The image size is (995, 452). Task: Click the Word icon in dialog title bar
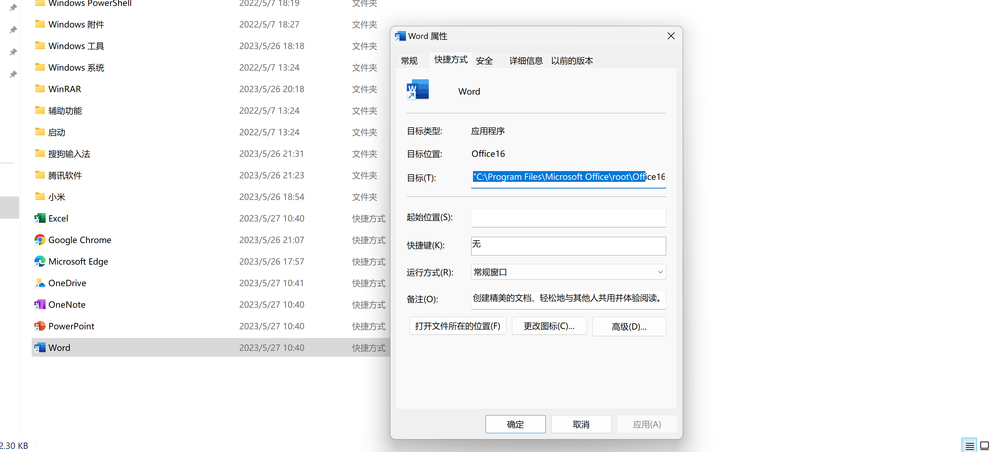click(x=400, y=36)
